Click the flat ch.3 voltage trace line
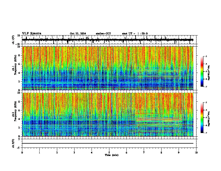The width and height of the screenshot is (221, 171). [x=108, y=143]
